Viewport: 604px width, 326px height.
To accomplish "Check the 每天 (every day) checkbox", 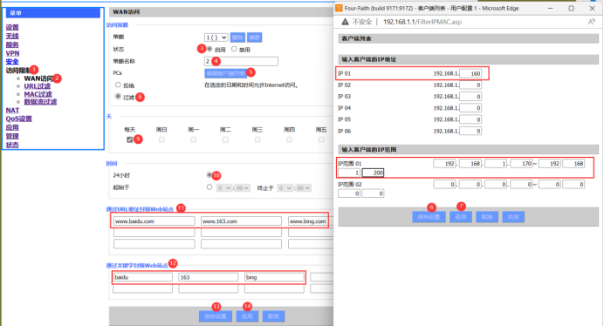I will (129, 139).
